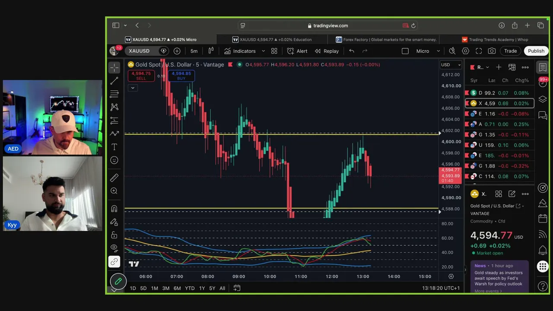553x311 pixels.
Task: Open the indicator templates grid
Action: [x=274, y=51]
